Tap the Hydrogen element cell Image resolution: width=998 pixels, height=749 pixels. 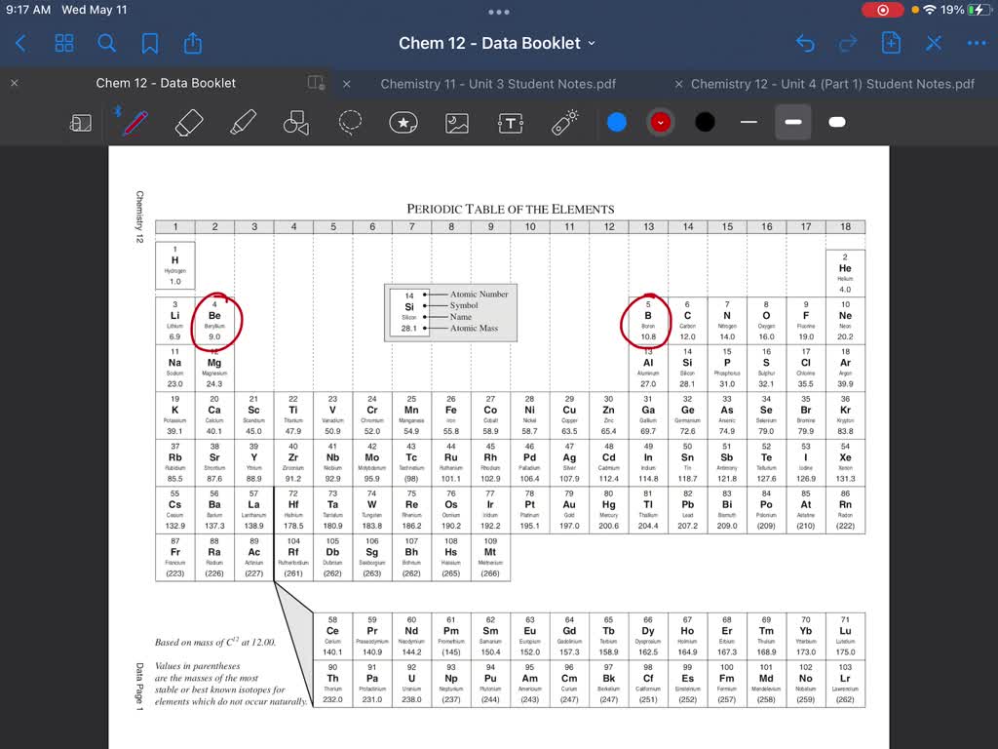click(175, 265)
